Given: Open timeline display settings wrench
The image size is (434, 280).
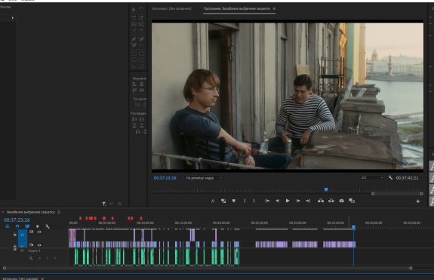Looking at the screenshot, I should 48,226.
